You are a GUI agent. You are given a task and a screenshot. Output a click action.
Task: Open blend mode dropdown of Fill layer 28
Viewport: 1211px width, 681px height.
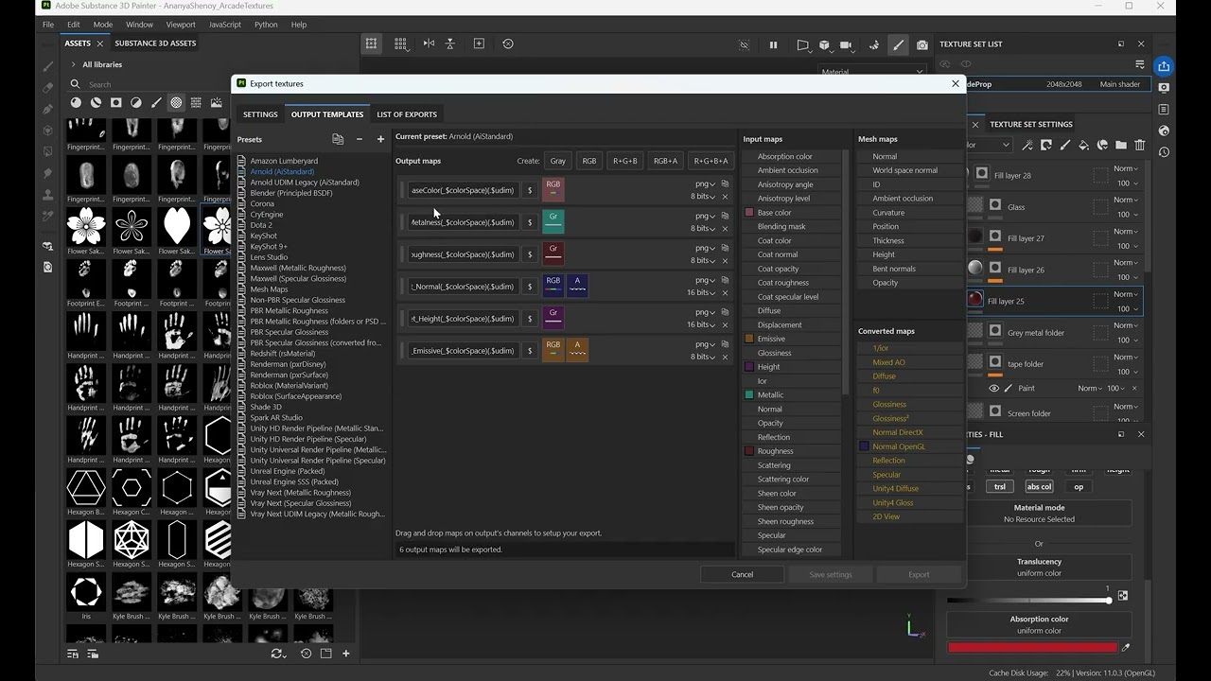pyautogui.click(x=1125, y=168)
